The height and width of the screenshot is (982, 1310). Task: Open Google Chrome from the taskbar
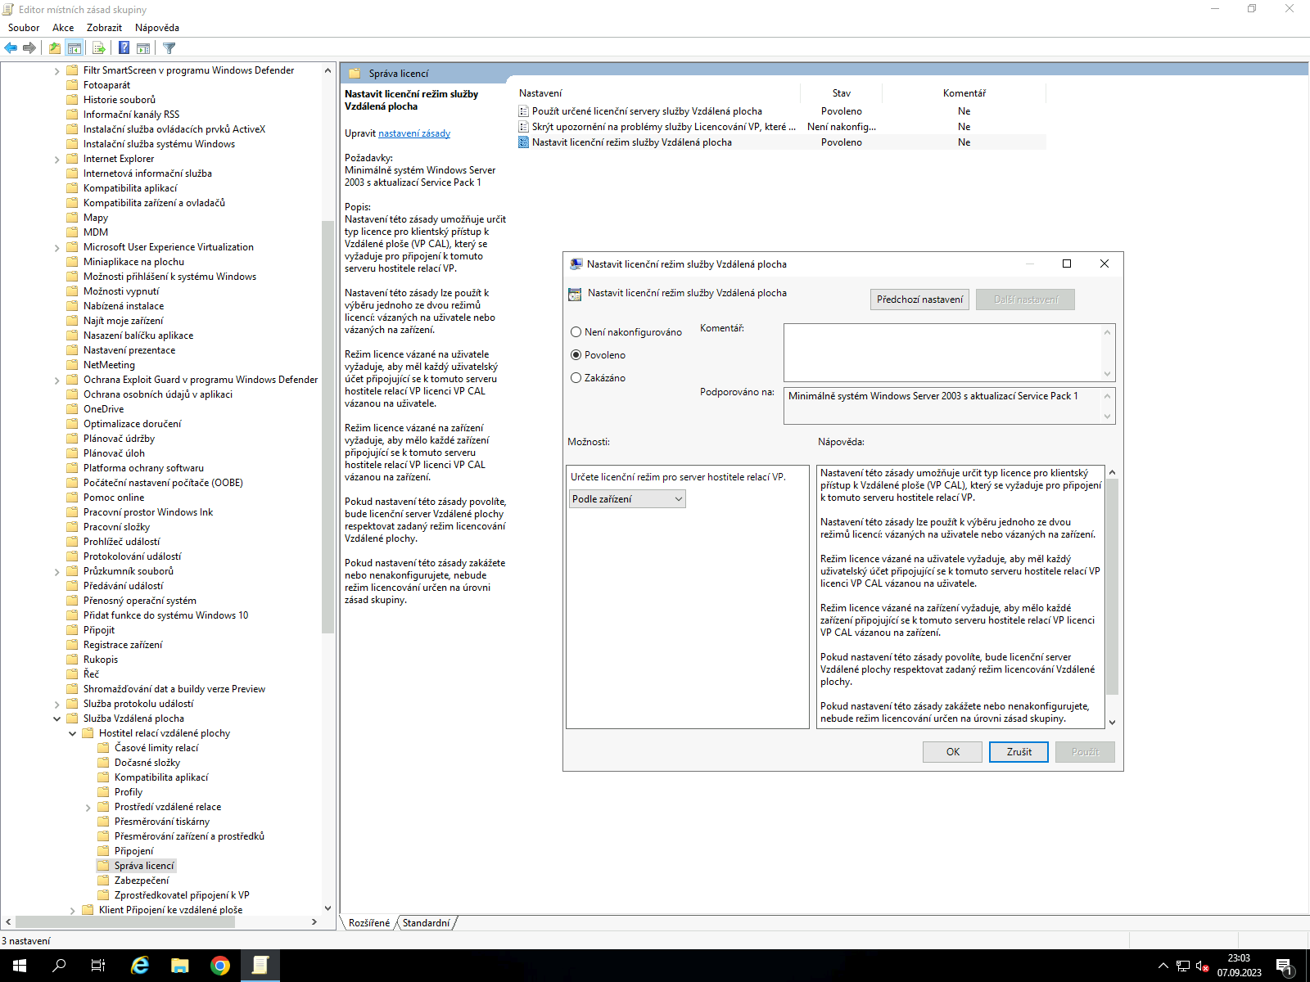coord(219,966)
